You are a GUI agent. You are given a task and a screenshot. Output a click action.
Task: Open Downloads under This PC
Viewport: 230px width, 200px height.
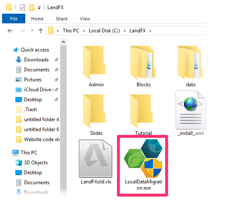tap(36, 193)
